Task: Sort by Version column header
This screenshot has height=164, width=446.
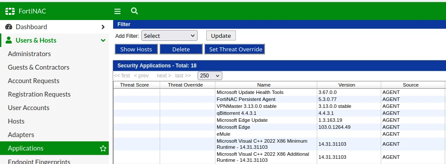Action: 349,85
